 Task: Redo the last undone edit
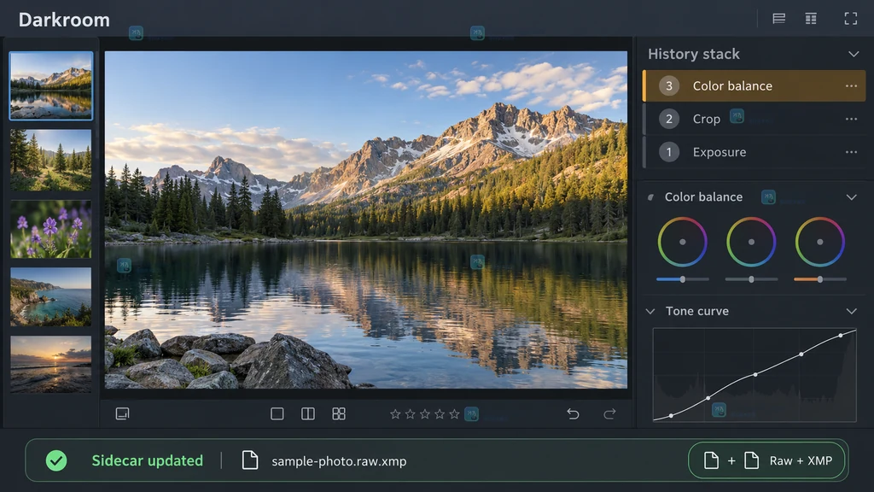click(609, 414)
